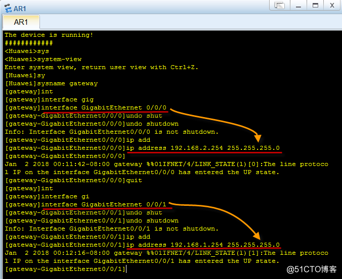Viewport: 342px width, 279px height.
Task: Click the 'Enter system view, return user view' line
Action: (x=101, y=67)
